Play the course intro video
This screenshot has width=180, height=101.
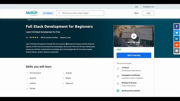134,36
